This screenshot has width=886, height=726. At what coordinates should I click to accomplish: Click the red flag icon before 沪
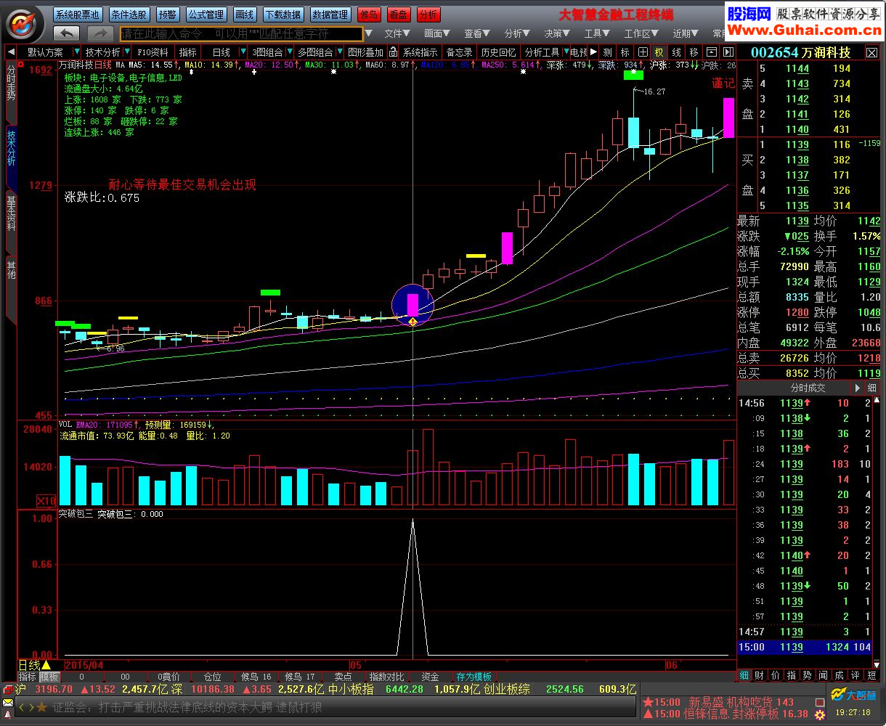coord(8,689)
